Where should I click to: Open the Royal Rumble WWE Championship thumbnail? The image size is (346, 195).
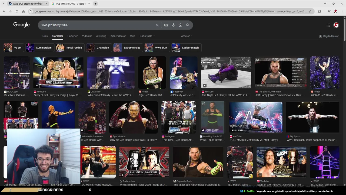pos(58,73)
